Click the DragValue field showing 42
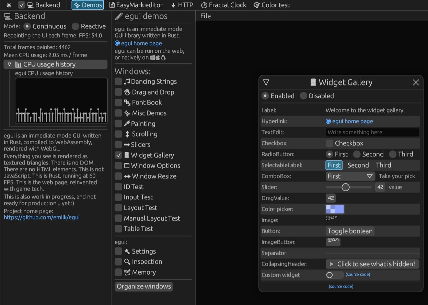Viewport: 428px width, 305px height. [331, 198]
